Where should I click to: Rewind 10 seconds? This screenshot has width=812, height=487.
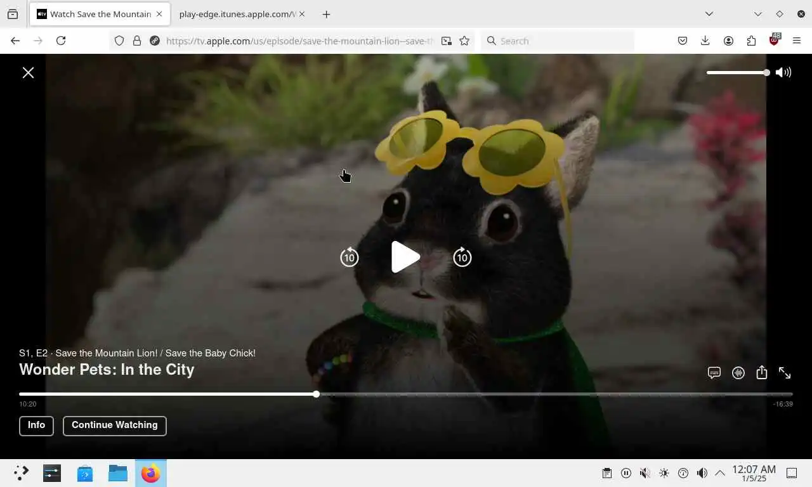[x=349, y=257]
